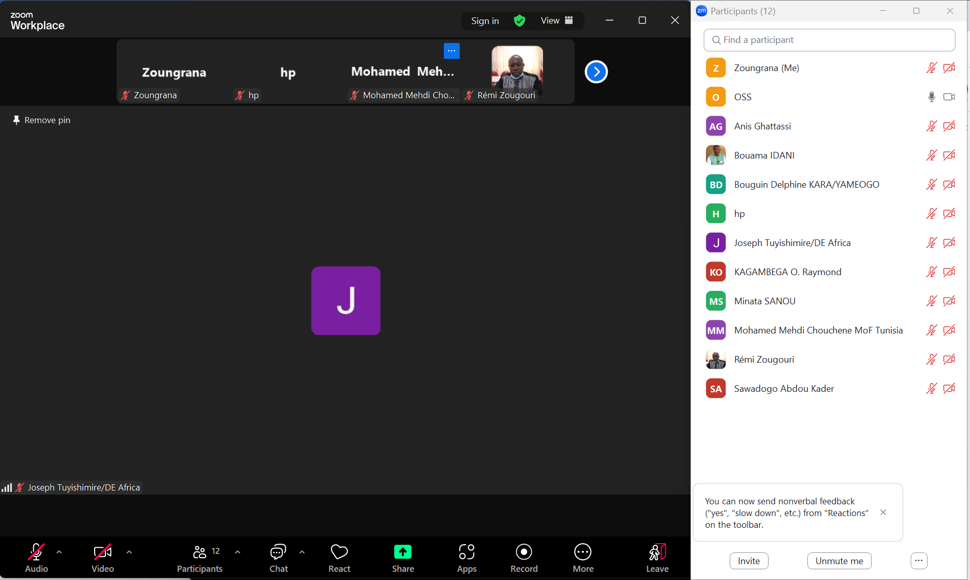Click the Leave meeting icon

pyautogui.click(x=657, y=552)
